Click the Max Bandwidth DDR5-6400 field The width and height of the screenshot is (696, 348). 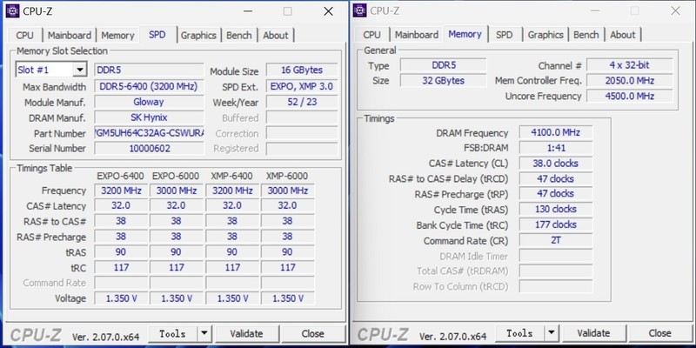[149, 86]
